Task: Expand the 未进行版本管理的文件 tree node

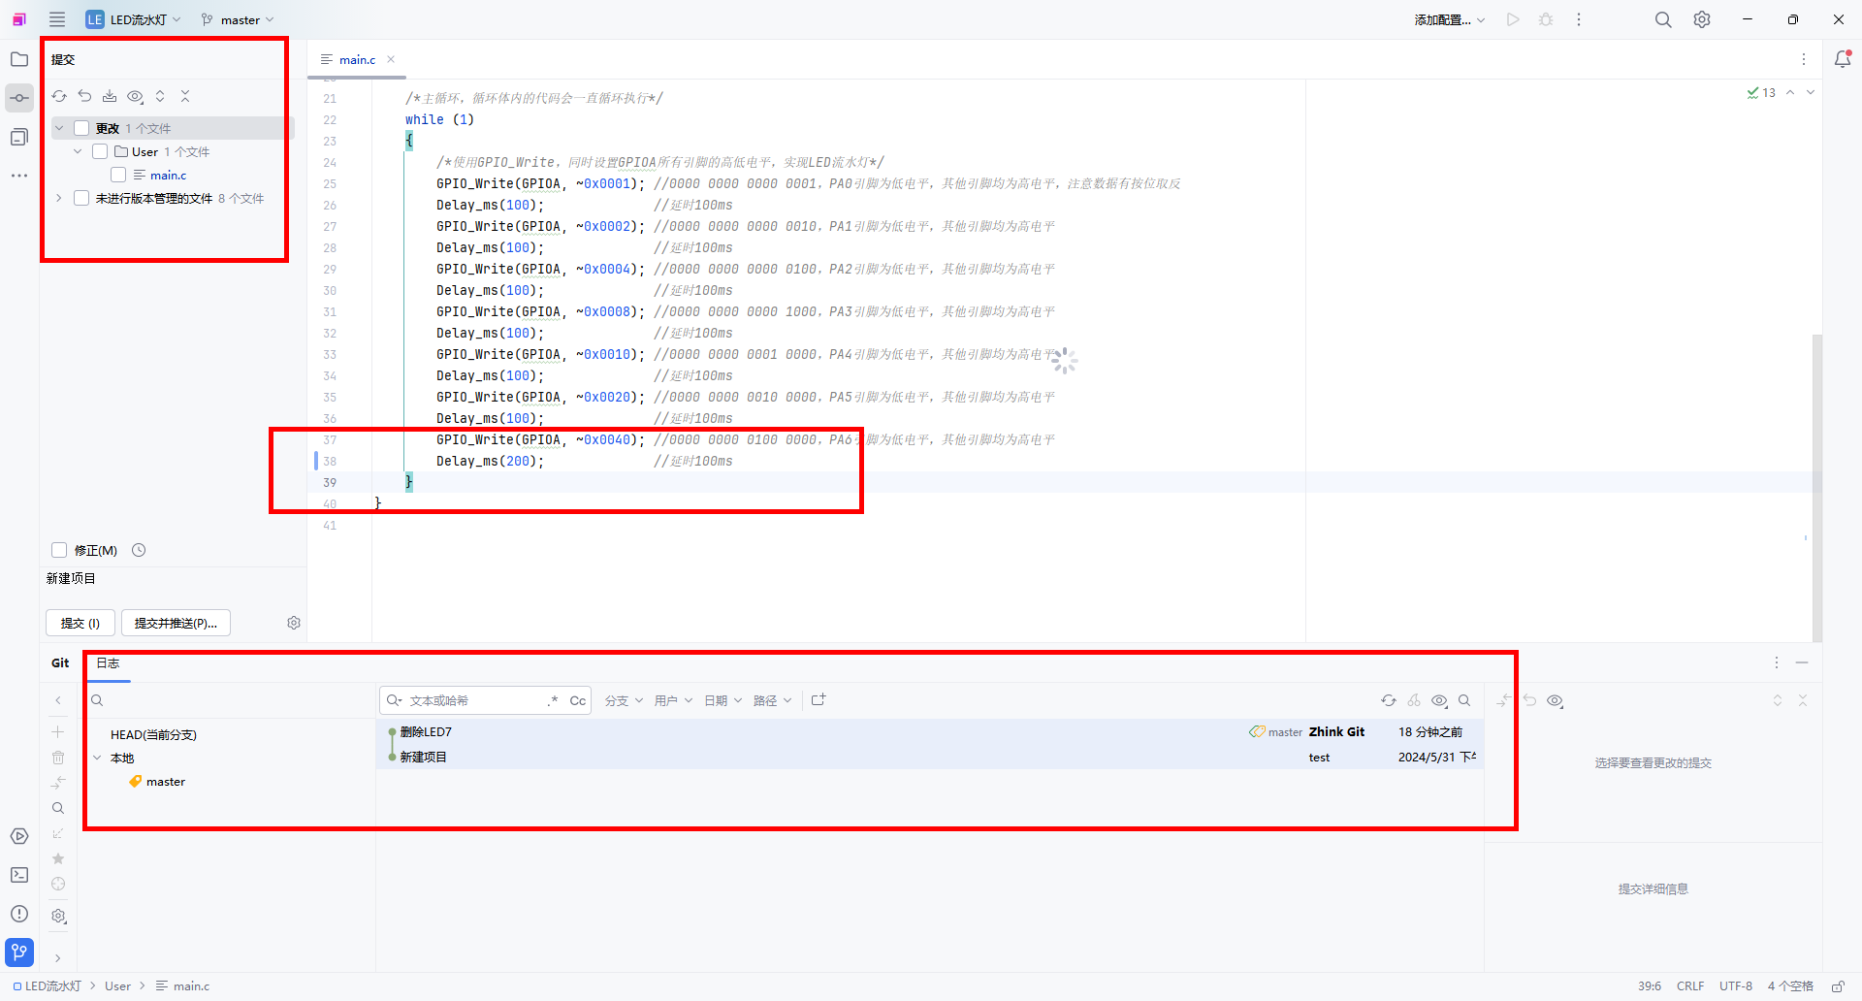Action: [59, 198]
